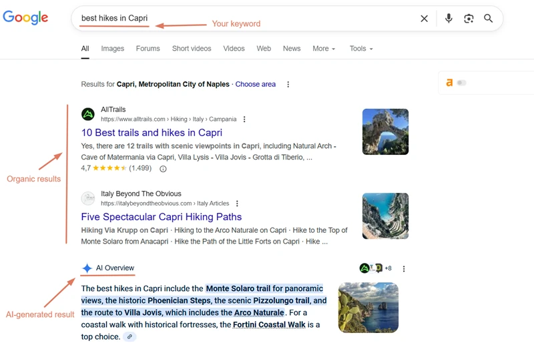Open Google Lens image search icon
Viewport: 534px width, 349px height.
click(x=469, y=19)
